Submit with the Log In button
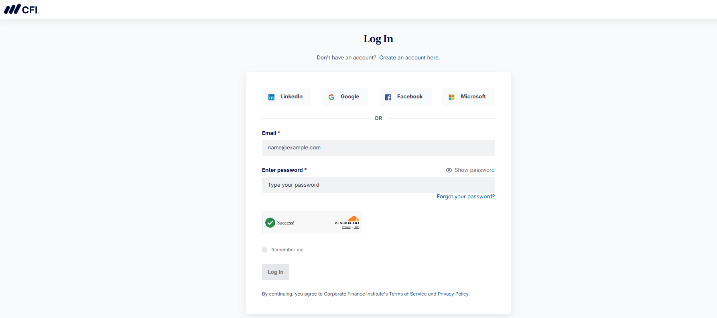The image size is (717, 318). [276, 272]
